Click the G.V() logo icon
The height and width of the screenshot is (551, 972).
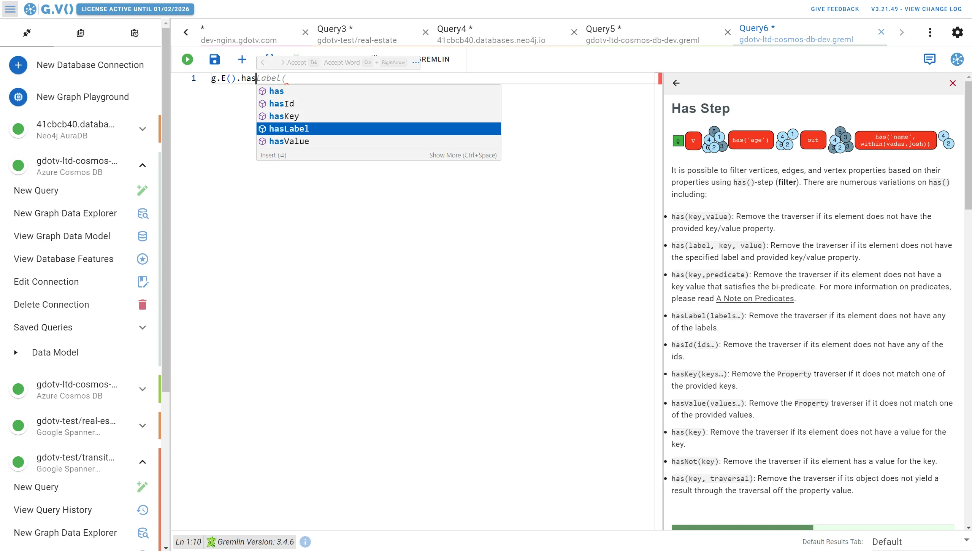coord(30,9)
